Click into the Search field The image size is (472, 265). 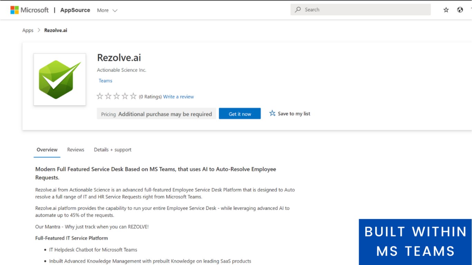[x=360, y=10]
